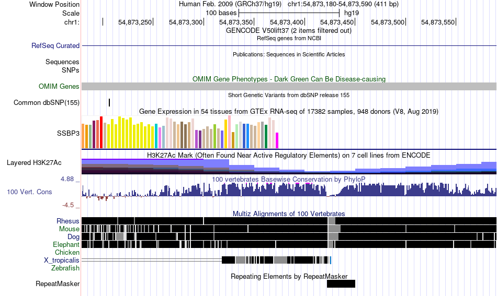Select the Dog alignment row label
Screen dimensions: 497x296
73,236
